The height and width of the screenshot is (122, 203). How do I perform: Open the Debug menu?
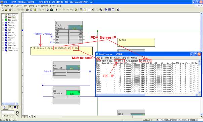[x=31, y=6]
